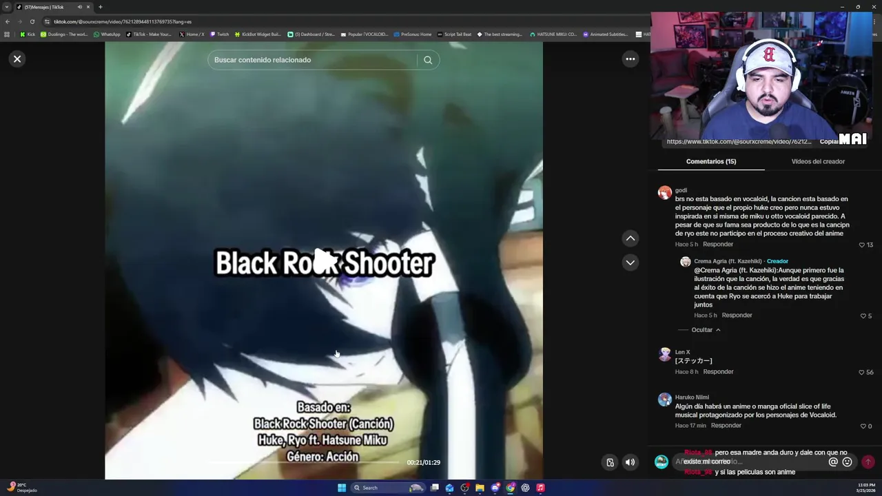The image size is (882, 496).
Task: Open Task View in the taskbar
Action: 435,488
